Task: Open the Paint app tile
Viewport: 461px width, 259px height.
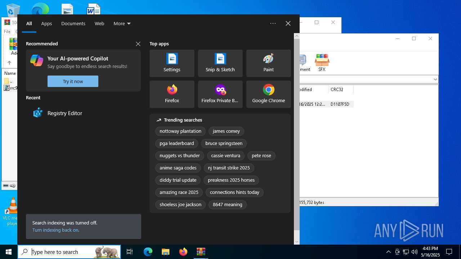Action: pos(268,63)
